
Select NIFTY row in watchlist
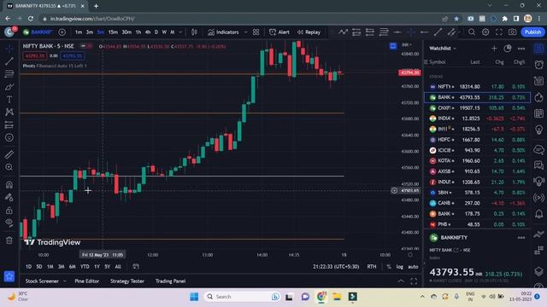pos(477,87)
